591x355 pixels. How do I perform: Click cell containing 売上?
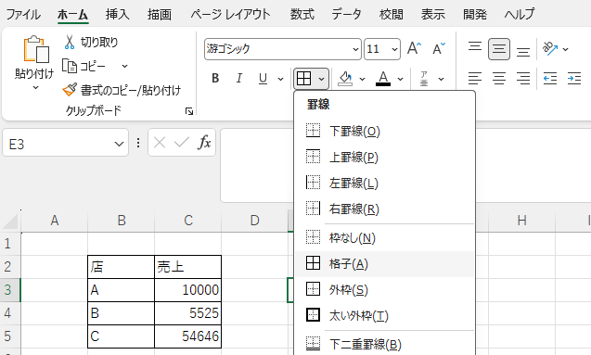click(x=187, y=267)
